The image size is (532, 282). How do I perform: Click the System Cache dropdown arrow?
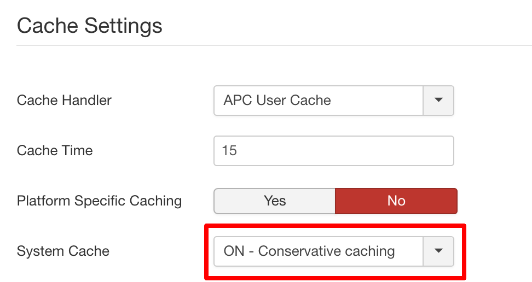click(438, 251)
